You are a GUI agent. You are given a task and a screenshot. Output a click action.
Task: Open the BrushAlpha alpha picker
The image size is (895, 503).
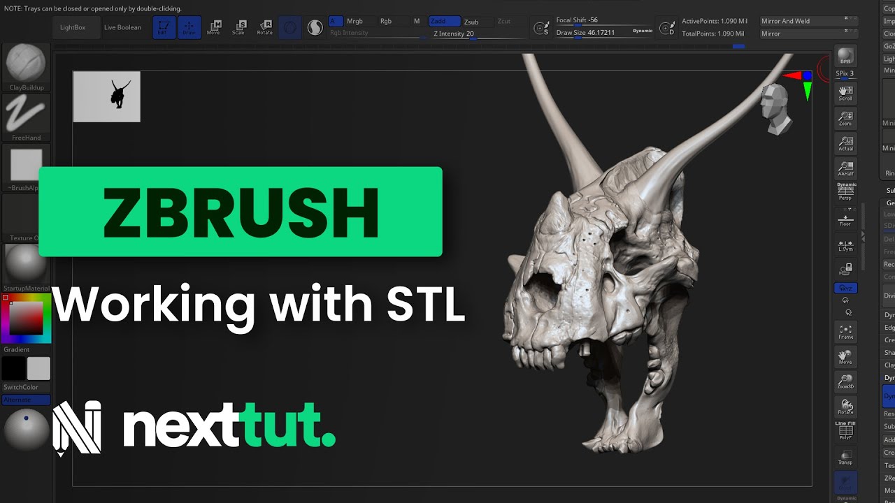click(26, 168)
